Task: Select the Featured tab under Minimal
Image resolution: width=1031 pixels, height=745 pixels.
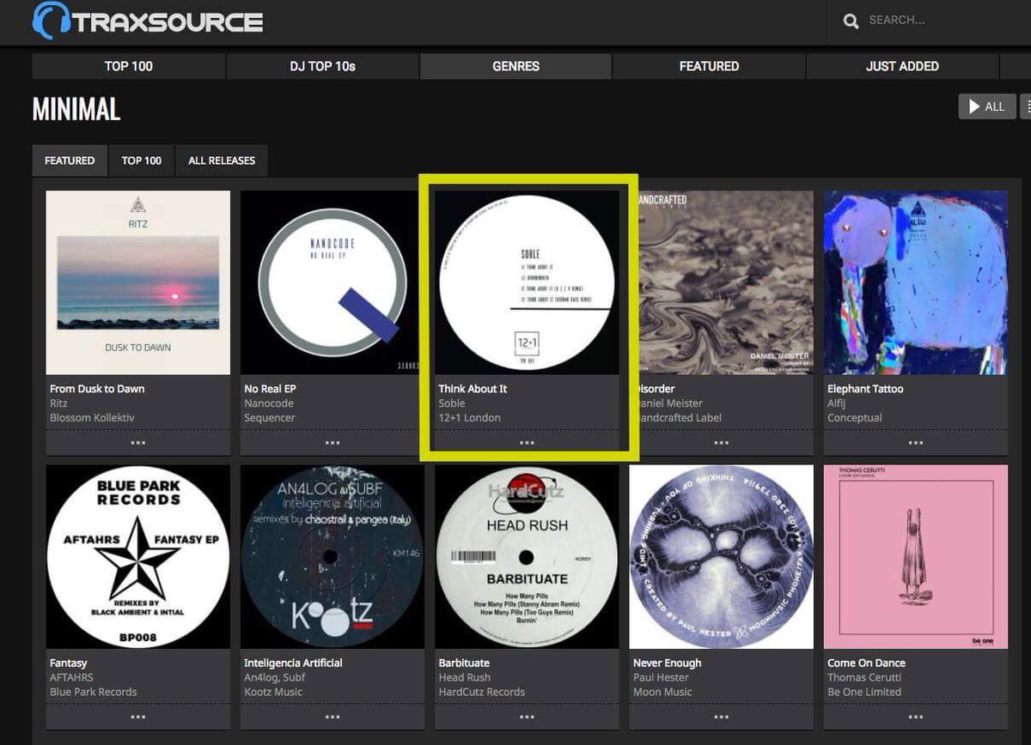Action: tap(70, 161)
